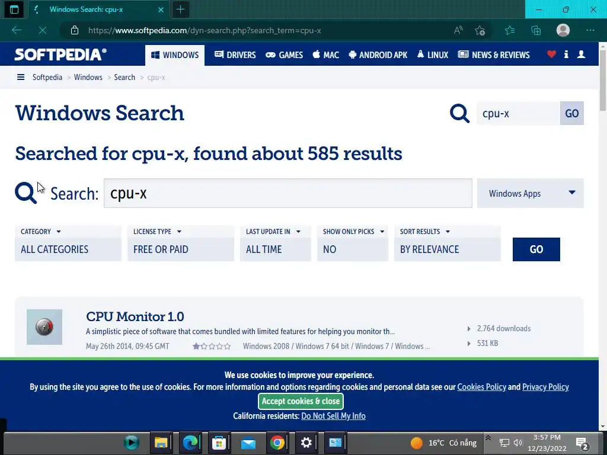Viewport: 607px width, 455px height.
Task: Go to Softpedia breadcrumb link
Action: point(47,78)
